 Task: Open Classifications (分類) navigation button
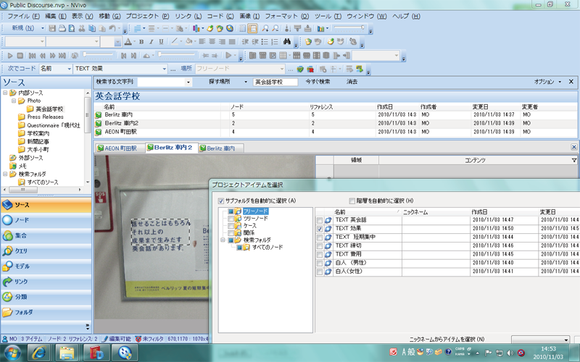tap(46, 297)
